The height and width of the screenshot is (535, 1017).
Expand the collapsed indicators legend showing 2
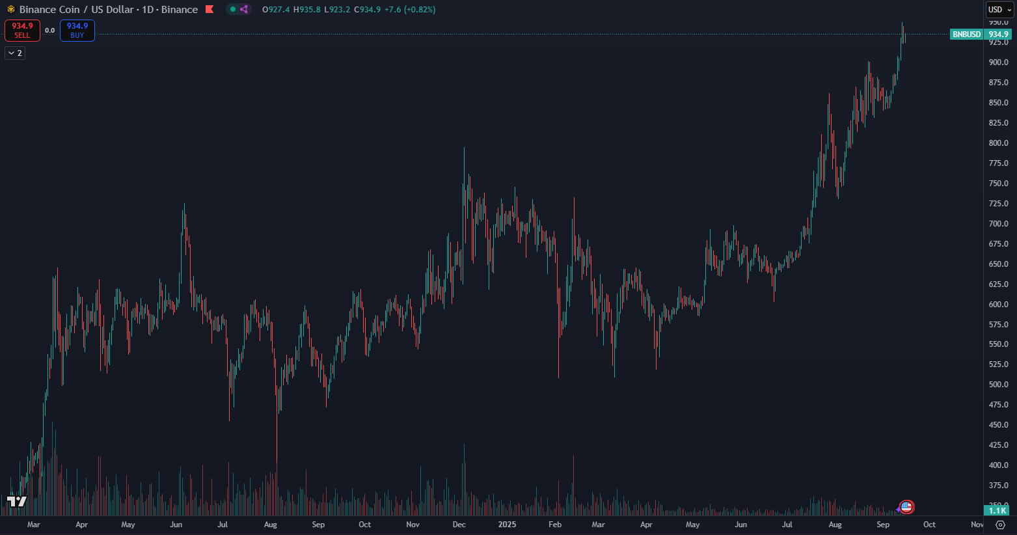click(x=15, y=53)
